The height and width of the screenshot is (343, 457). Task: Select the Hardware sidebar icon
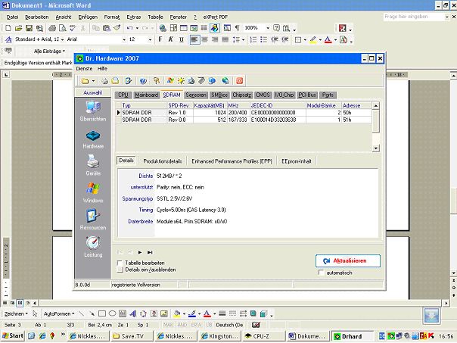(93, 137)
